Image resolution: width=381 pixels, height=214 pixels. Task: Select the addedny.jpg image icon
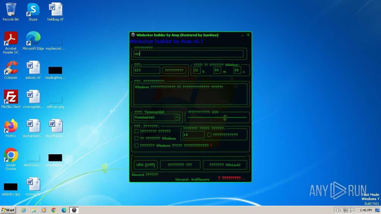11,187
